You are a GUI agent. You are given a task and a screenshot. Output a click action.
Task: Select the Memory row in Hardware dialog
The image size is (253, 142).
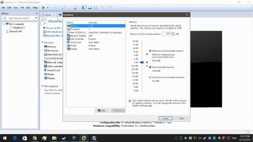point(96,26)
